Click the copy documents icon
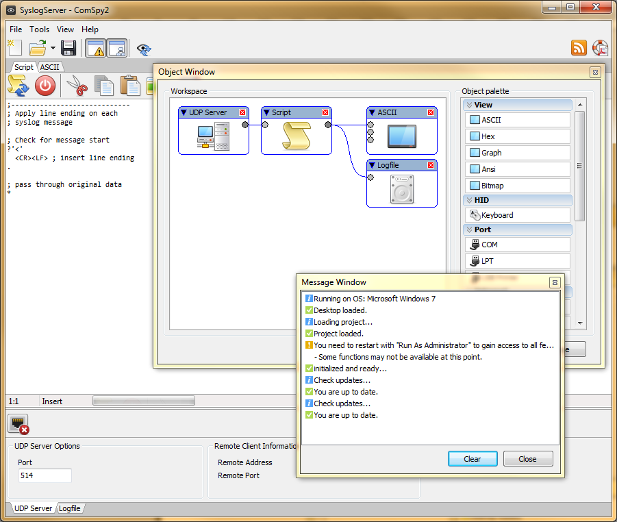 click(x=104, y=86)
